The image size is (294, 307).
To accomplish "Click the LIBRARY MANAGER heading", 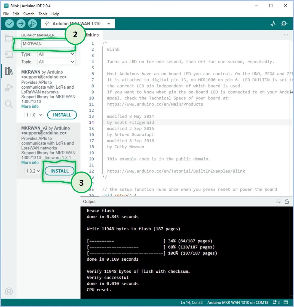I will (x=38, y=35).
